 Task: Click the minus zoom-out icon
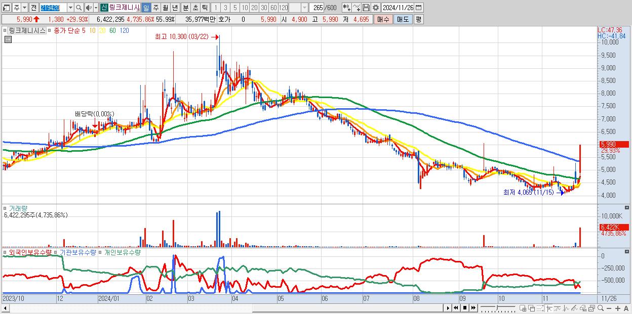click(609, 308)
